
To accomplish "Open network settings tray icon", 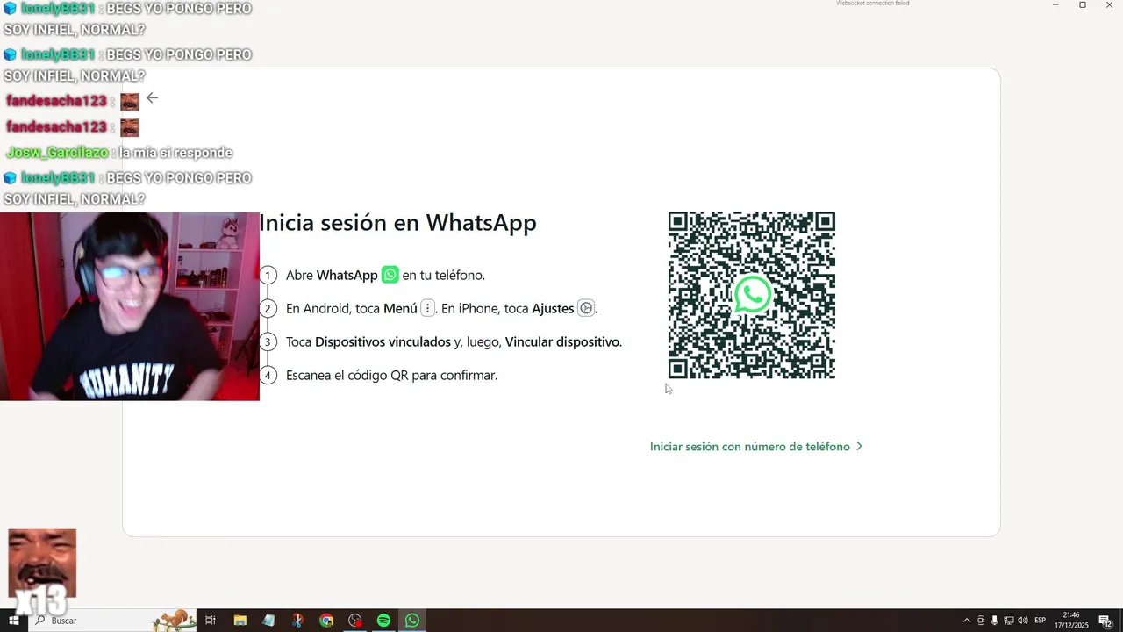I will pos(1009,621).
